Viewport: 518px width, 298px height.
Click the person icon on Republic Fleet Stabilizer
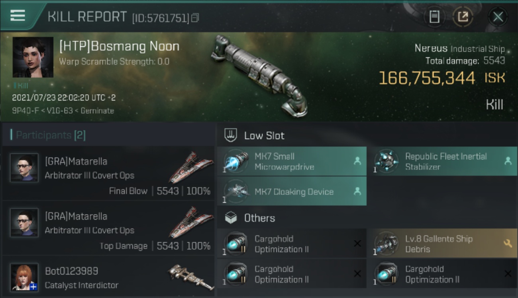pos(508,161)
